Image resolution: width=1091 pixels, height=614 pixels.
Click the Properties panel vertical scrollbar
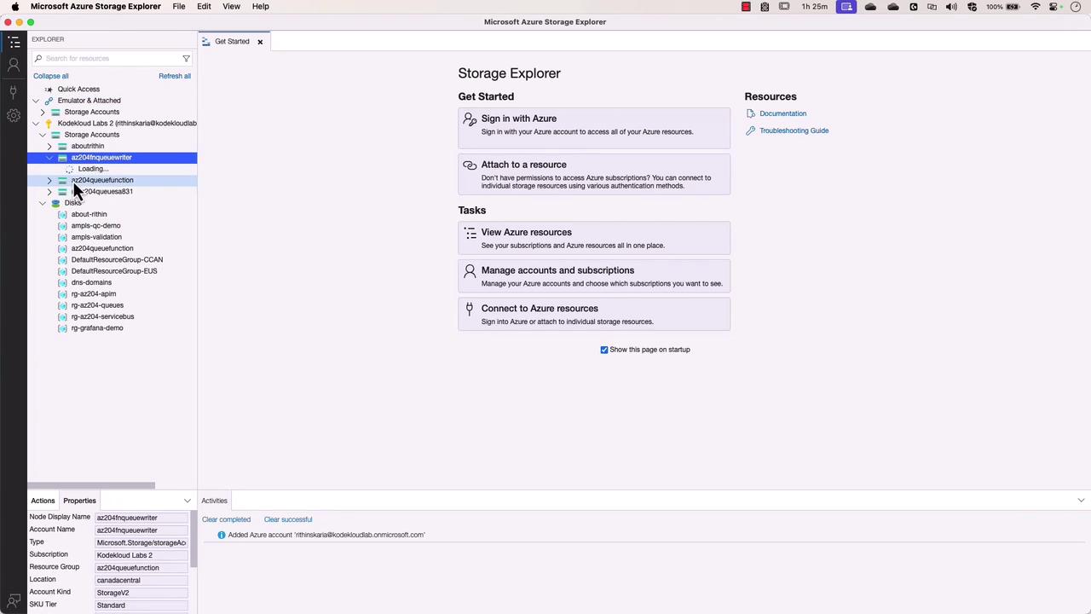point(194,539)
